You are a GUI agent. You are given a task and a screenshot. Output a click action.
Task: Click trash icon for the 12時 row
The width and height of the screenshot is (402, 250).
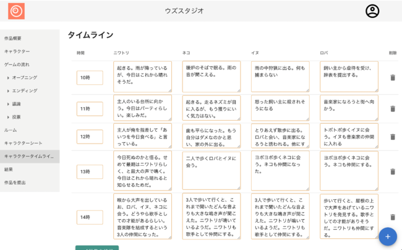coord(391,137)
